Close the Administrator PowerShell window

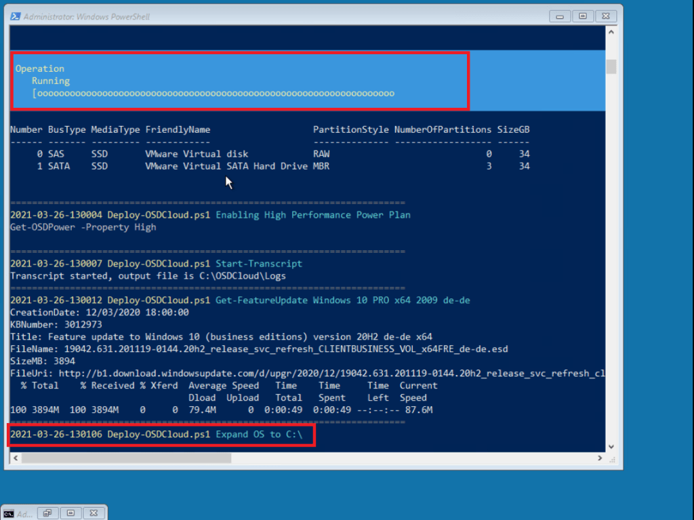pos(605,16)
